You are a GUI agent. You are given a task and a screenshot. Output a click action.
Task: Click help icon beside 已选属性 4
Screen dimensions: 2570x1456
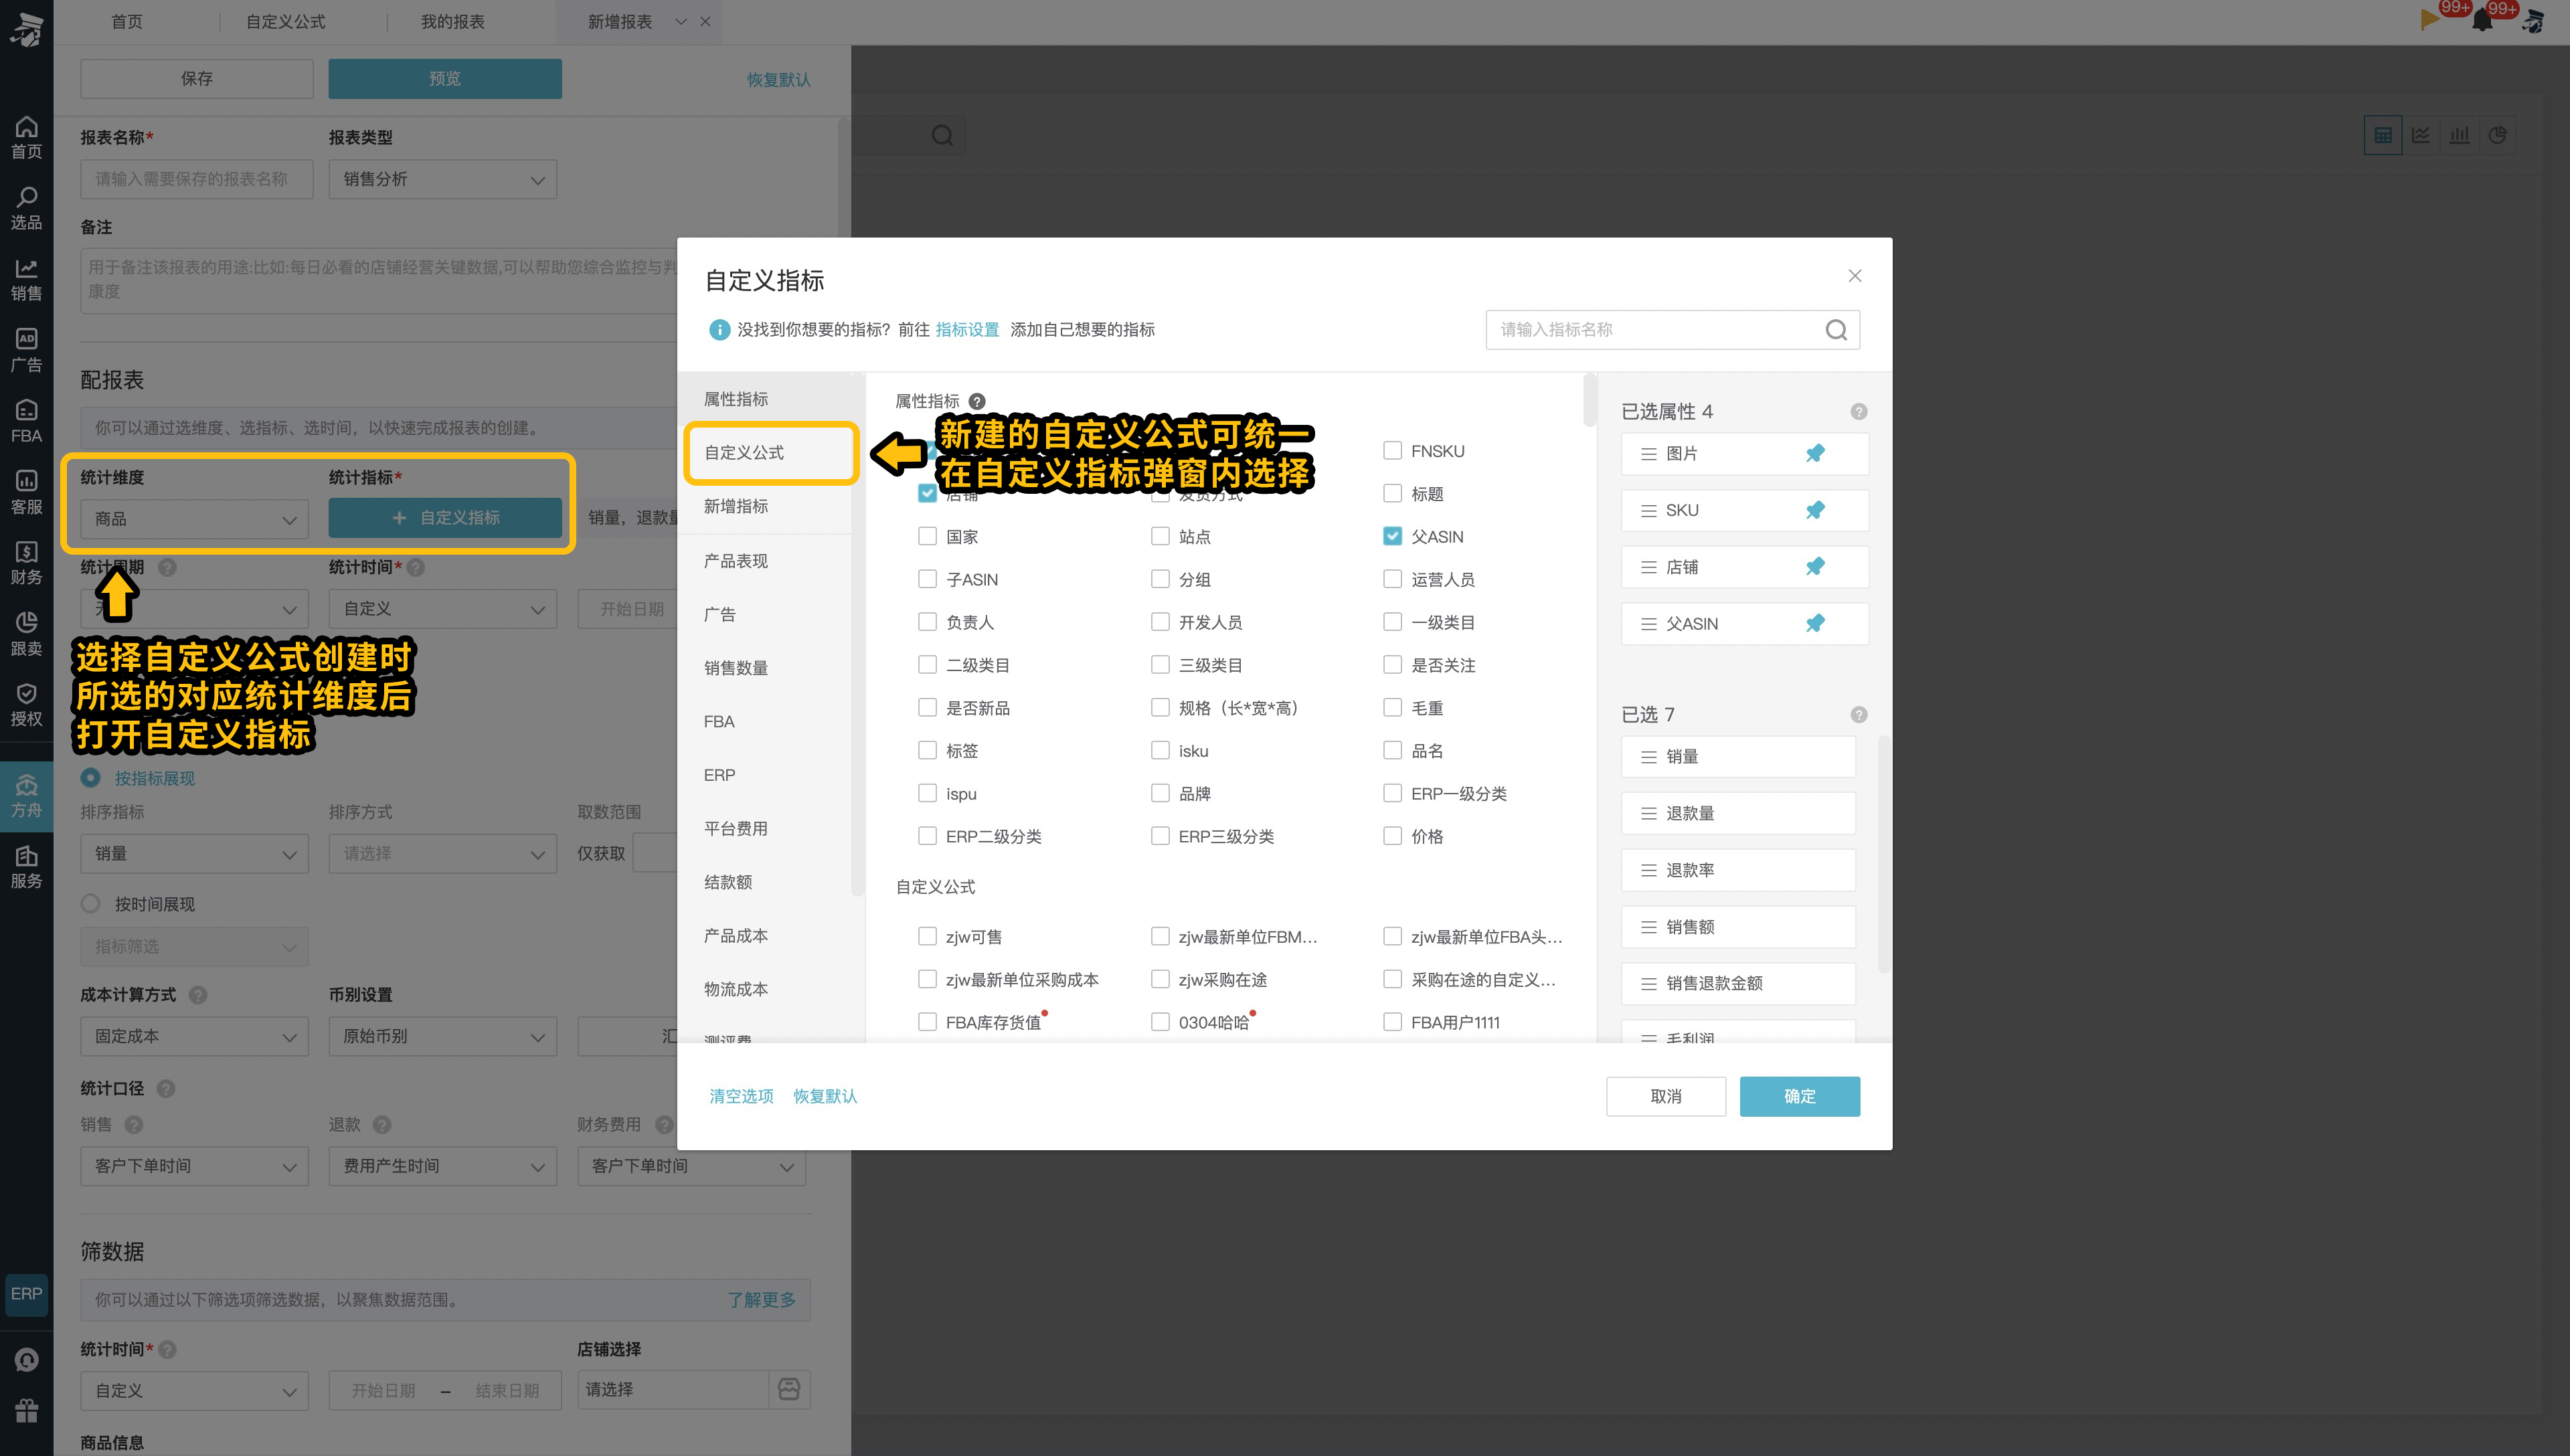(x=1858, y=412)
